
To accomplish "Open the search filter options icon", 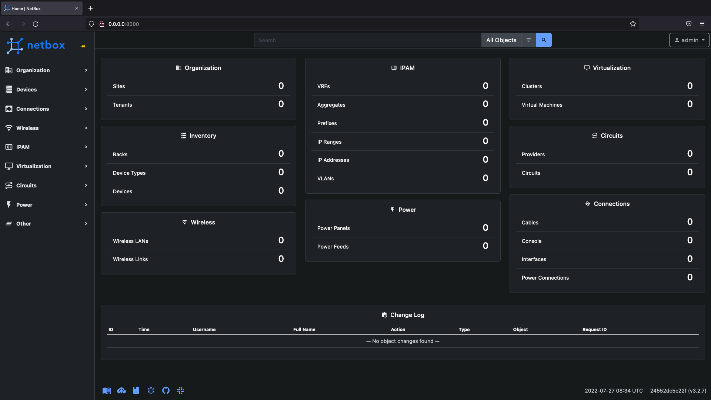I will click(x=528, y=40).
